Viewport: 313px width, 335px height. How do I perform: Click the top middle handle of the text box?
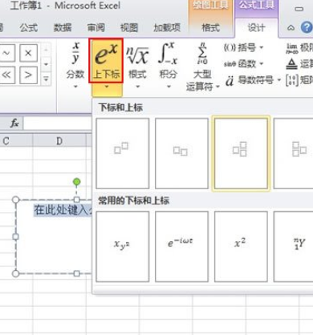coord(76,200)
